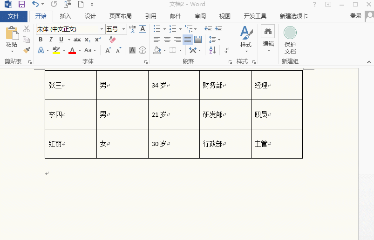Sort the selected text A to Z
This screenshot has width=374, height=240.
(212, 50)
